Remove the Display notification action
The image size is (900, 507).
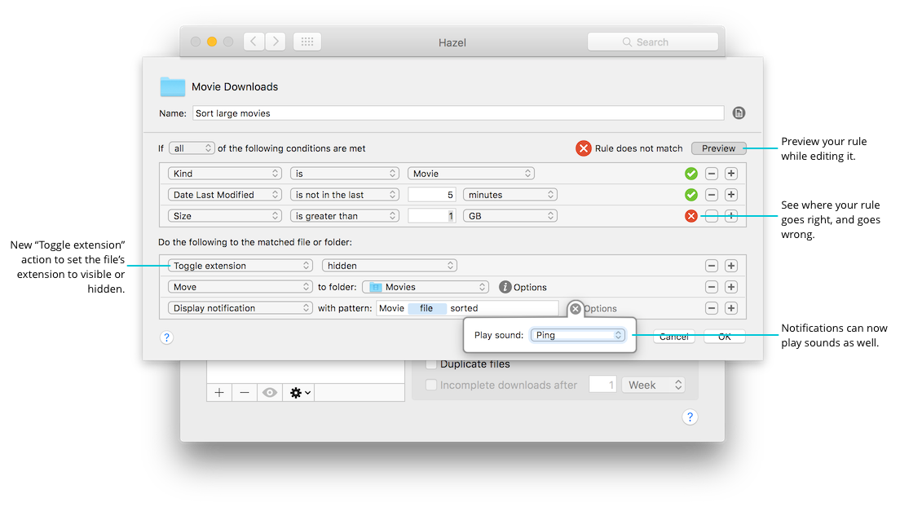pyautogui.click(x=712, y=308)
